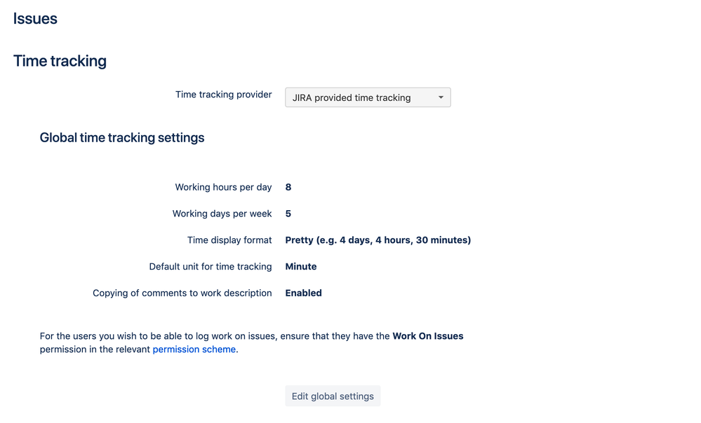The height and width of the screenshot is (423, 701).
Task: Click the Working hours per day label
Action: pos(224,188)
